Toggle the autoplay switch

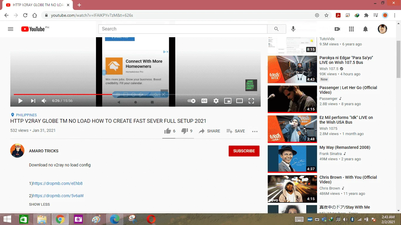pos(191,101)
